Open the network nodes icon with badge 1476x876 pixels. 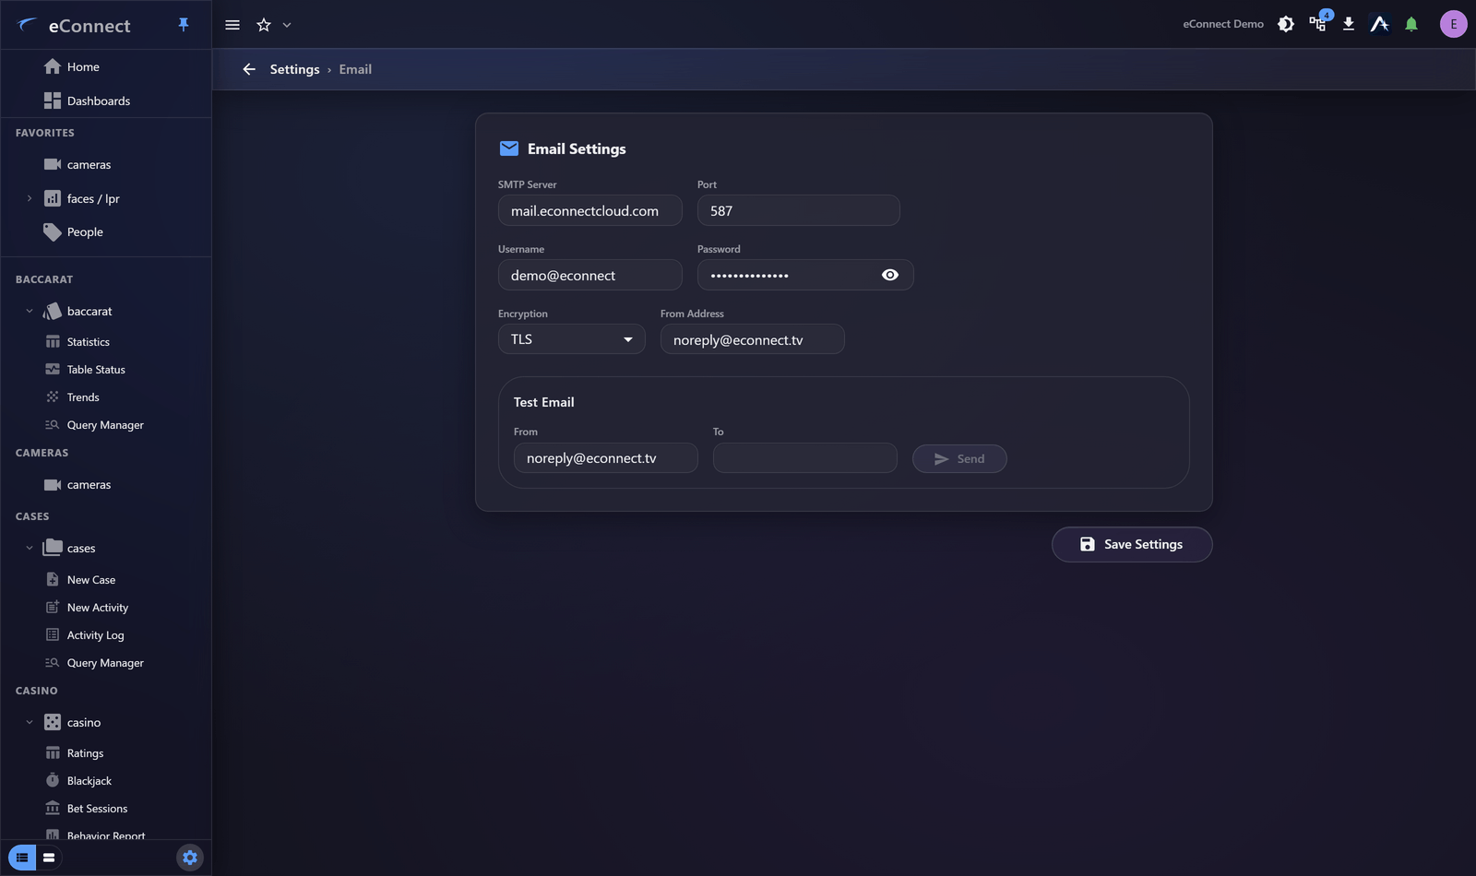[x=1318, y=23]
